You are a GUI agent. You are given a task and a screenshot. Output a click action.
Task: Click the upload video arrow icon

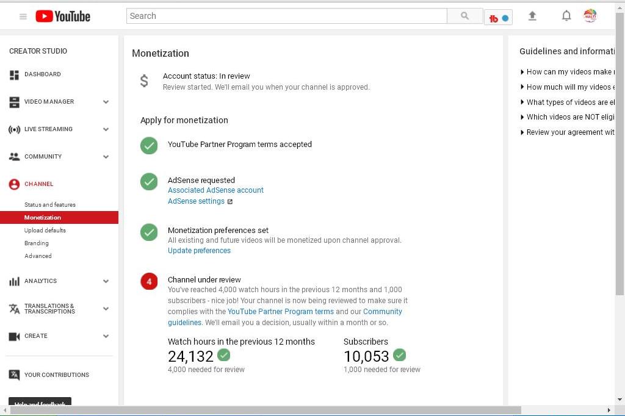532,16
